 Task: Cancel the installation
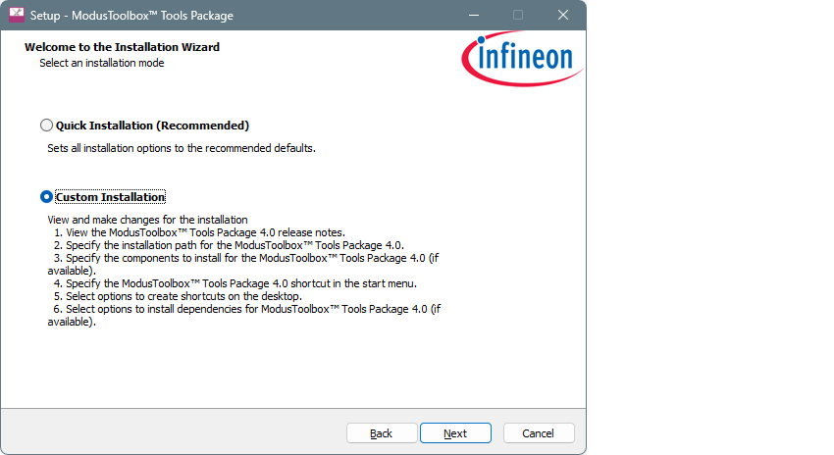click(539, 433)
